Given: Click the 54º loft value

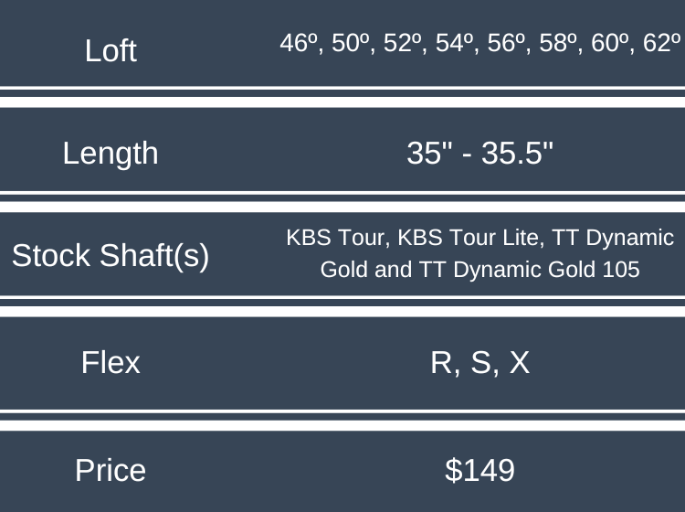Looking at the screenshot, I should coord(455,43).
